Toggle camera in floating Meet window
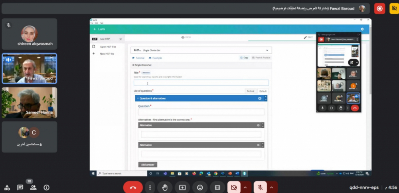The height and width of the screenshot is (193, 399). pyautogui.click(x=332, y=108)
